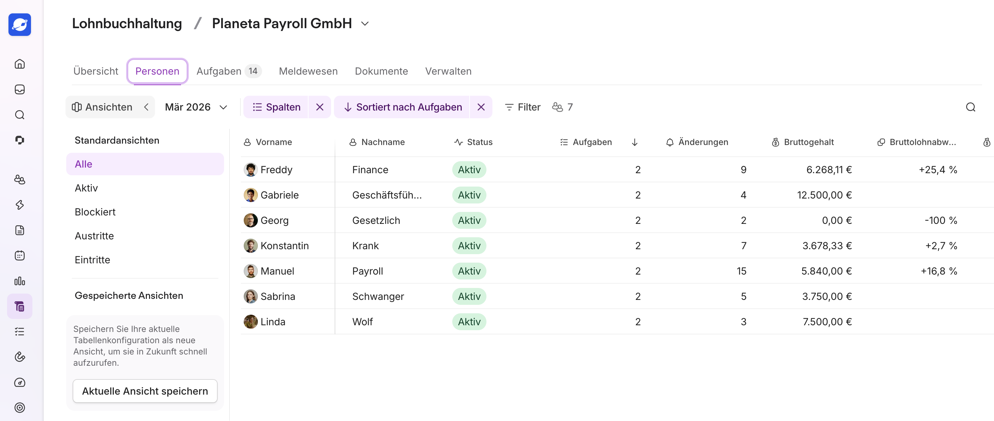
Task: Select the Blockiert standard view
Action: [145, 212]
